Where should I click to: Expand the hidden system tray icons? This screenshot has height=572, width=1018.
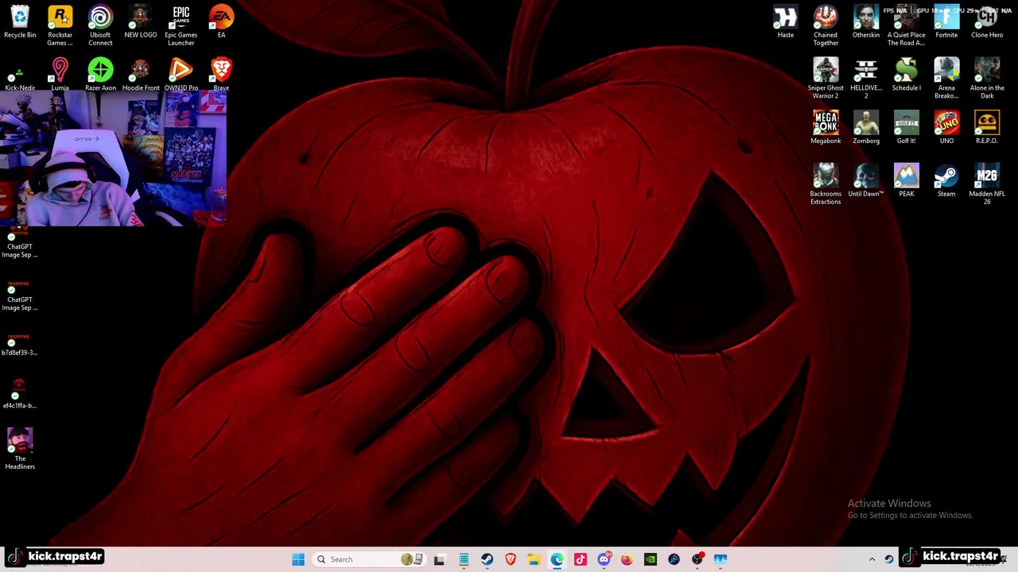[872, 559]
